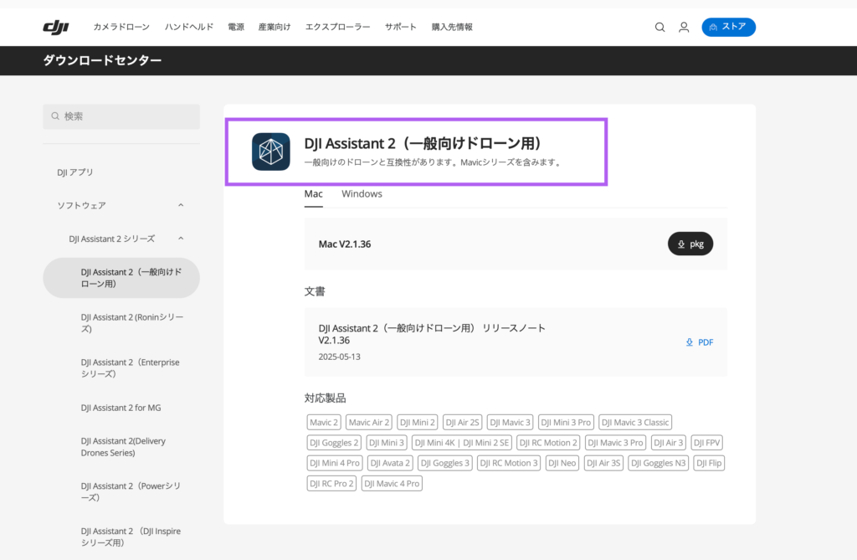Click the Mac V2.1.36 version label
This screenshot has height=560, width=857.
(x=345, y=244)
